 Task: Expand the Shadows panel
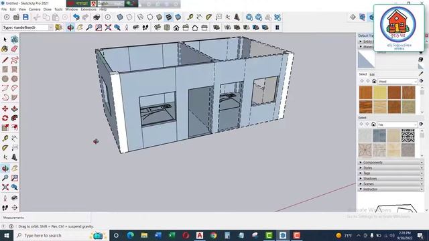click(x=391, y=179)
